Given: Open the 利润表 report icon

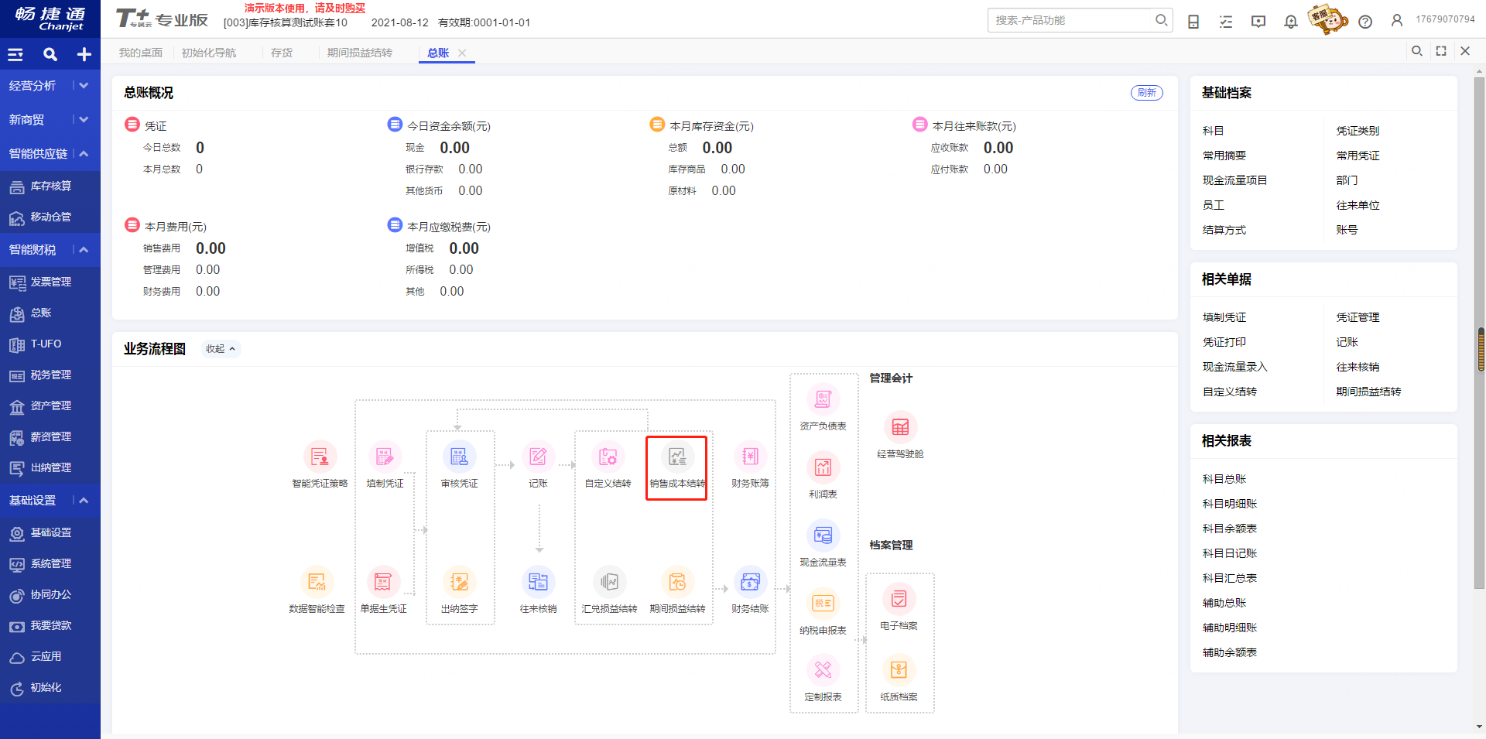Looking at the screenshot, I should click(823, 467).
